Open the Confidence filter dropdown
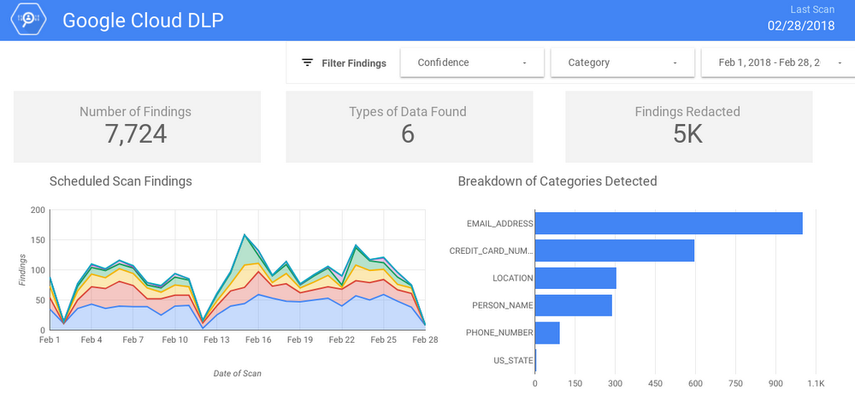This screenshot has height=395, width=855. coord(472,62)
